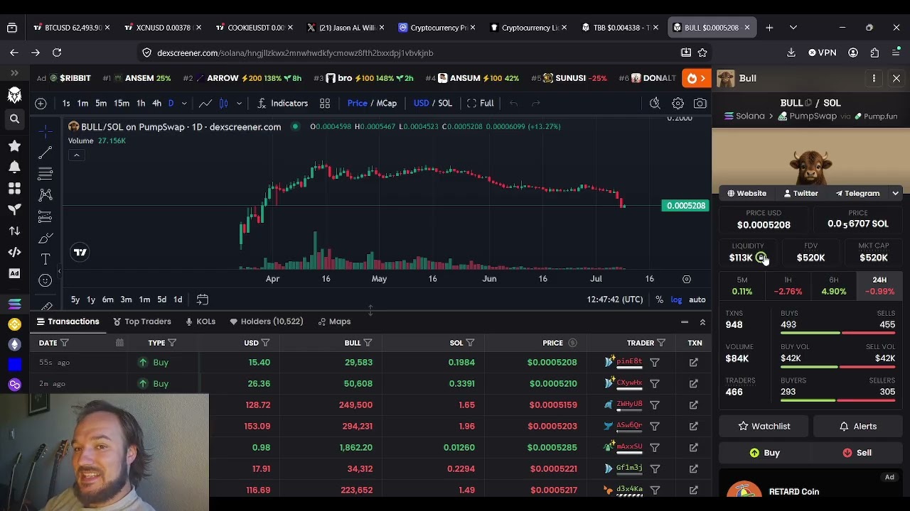The height and width of the screenshot is (511, 910).
Task: Select the 6H stats period
Action: [833, 285]
